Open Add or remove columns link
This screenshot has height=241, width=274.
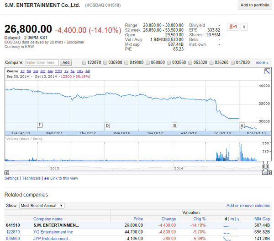click(x=248, y=206)
